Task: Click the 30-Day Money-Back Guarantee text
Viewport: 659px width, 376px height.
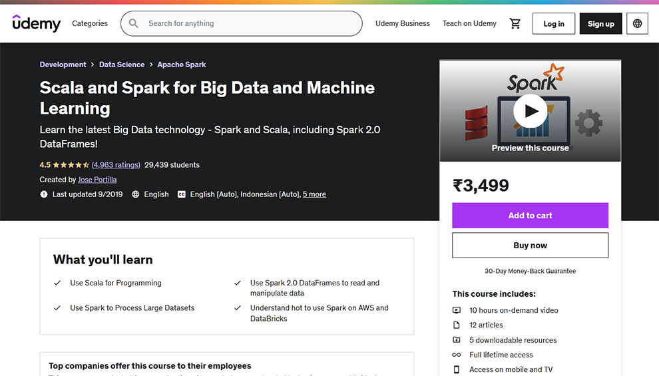Action: pyautogui.click(x=530, y=271)
